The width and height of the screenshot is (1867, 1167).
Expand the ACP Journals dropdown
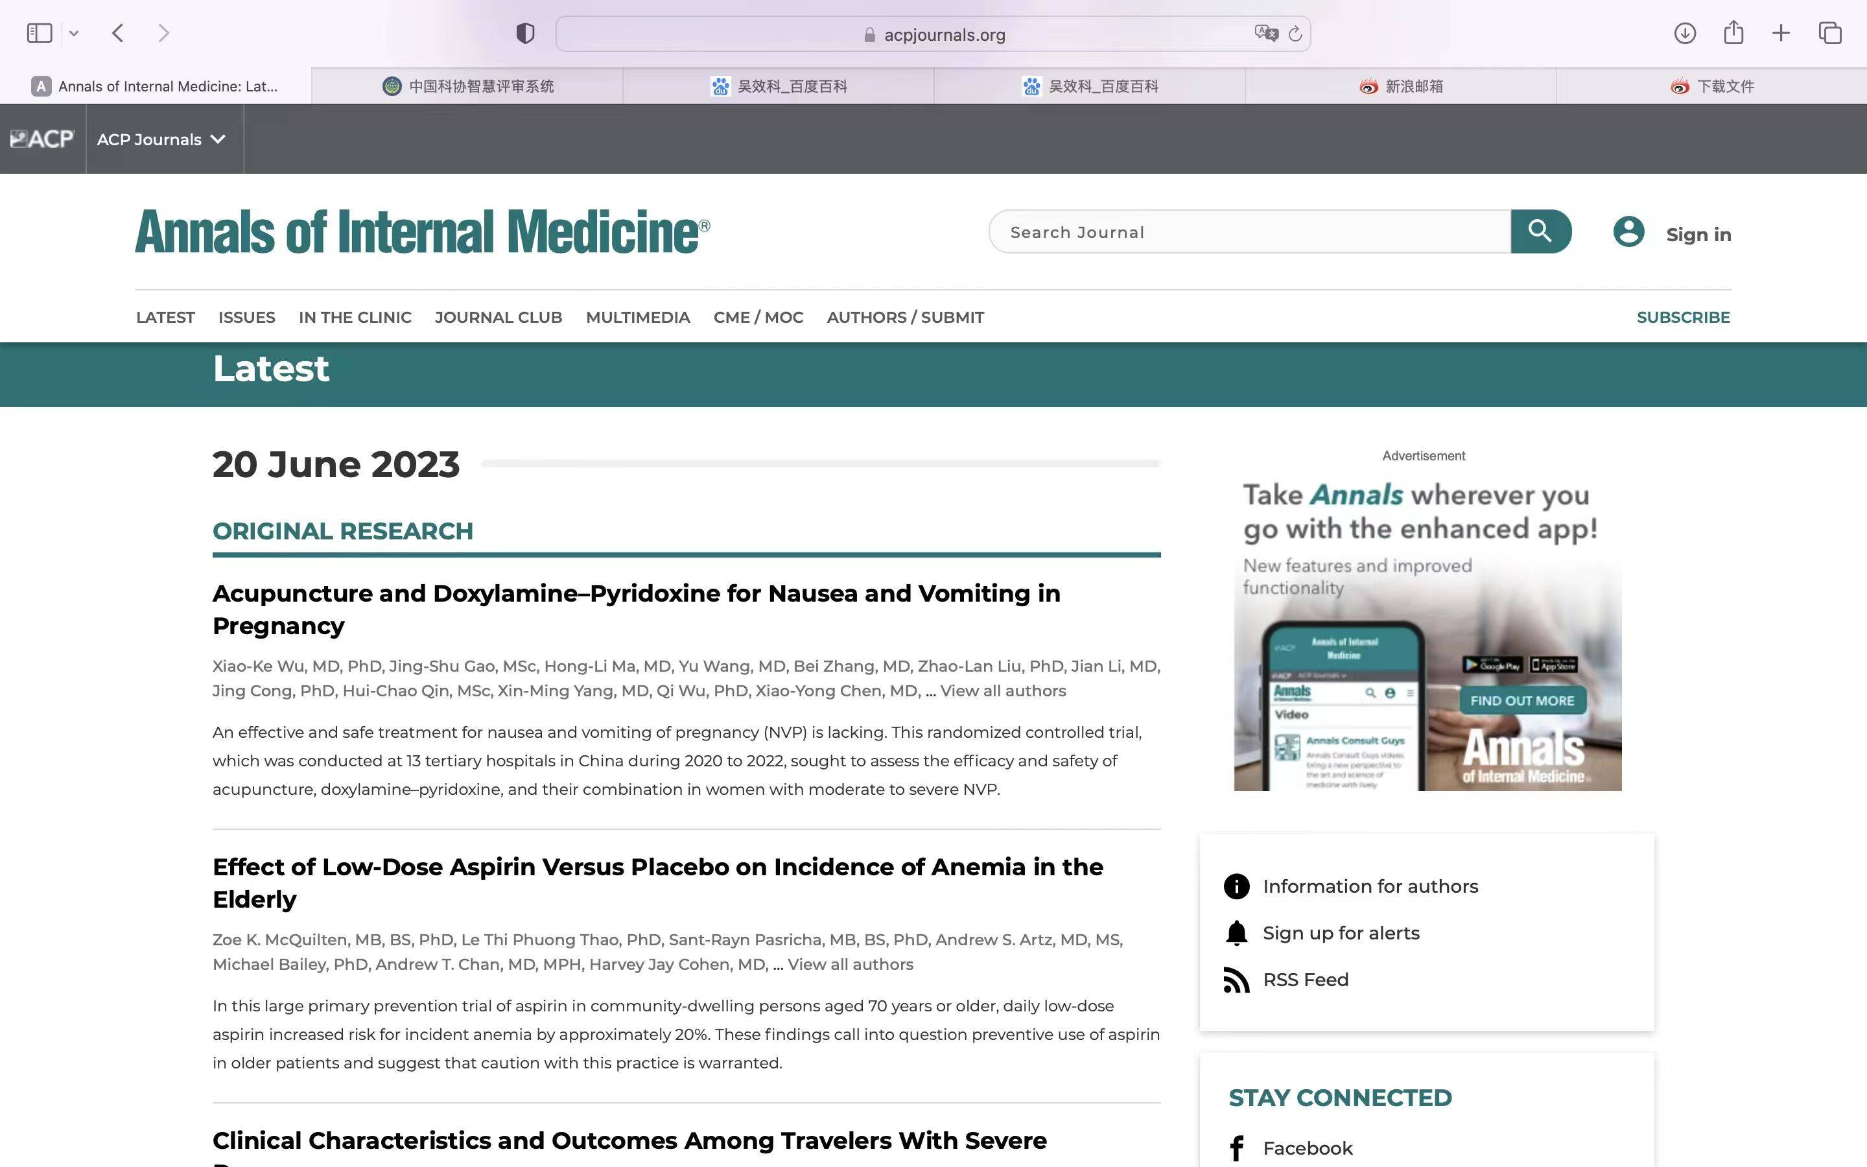pos(161,139)
